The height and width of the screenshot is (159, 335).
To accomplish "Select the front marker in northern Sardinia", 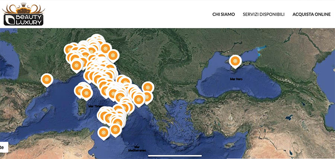I will pos(86,93).
